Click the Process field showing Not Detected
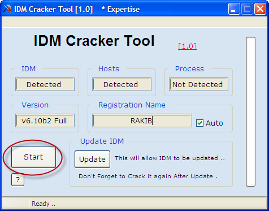 click(x=198, y=84)
